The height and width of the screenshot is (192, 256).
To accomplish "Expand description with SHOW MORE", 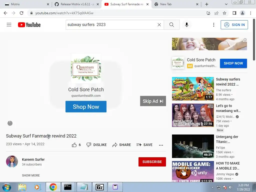I will pos(31,175).
